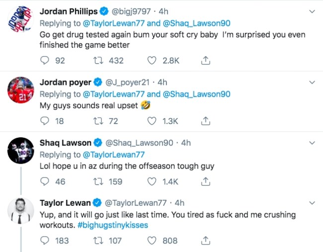Open more options on Jordan Phillips' tweet
This screenshot has height=252, width=323.
[312, 11]
